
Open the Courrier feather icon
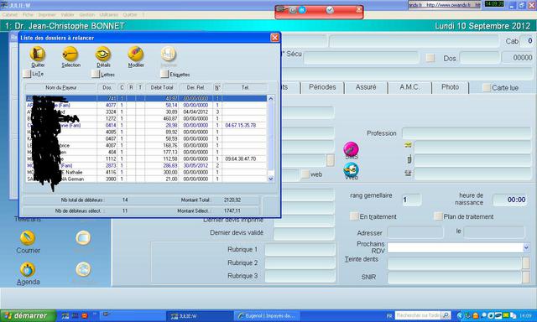pos(28,237)
